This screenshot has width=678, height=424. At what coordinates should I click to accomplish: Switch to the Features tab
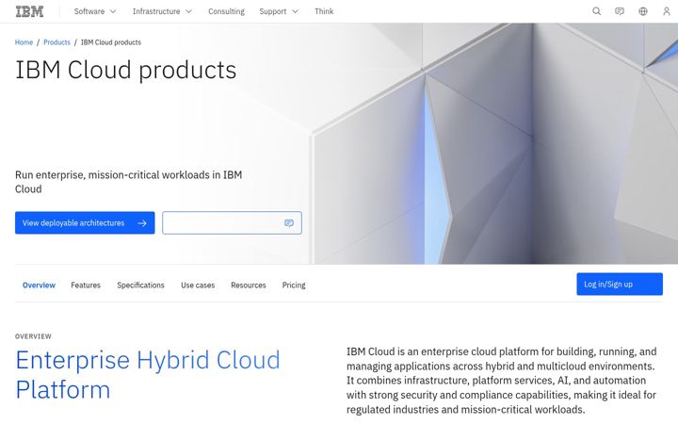[86, 285]
